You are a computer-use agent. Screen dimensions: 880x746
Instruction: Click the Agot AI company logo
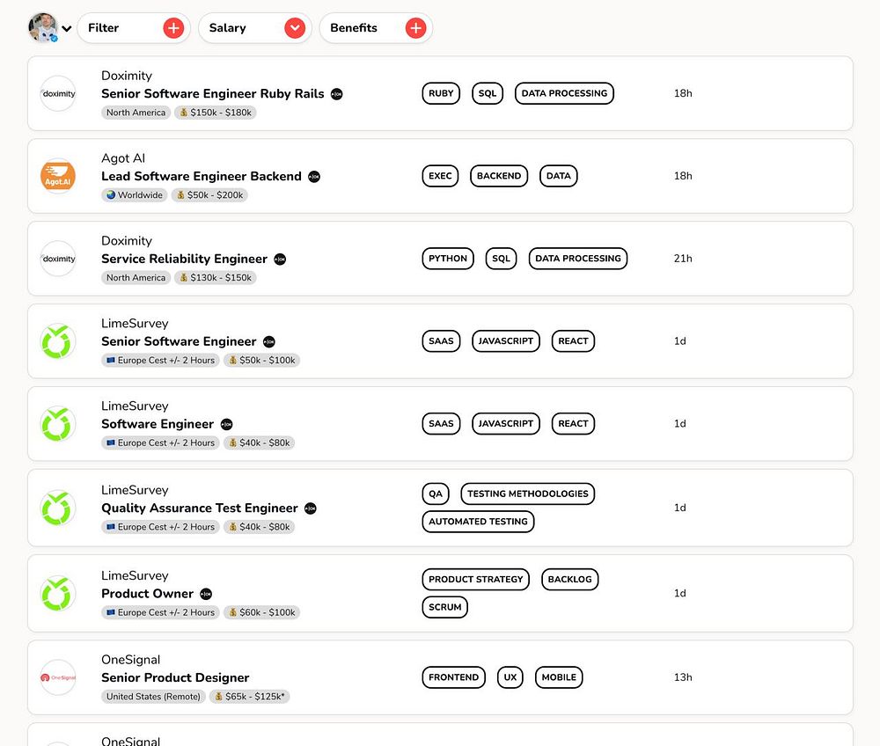58,176
